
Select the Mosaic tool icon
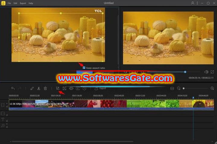coord(71,88)
